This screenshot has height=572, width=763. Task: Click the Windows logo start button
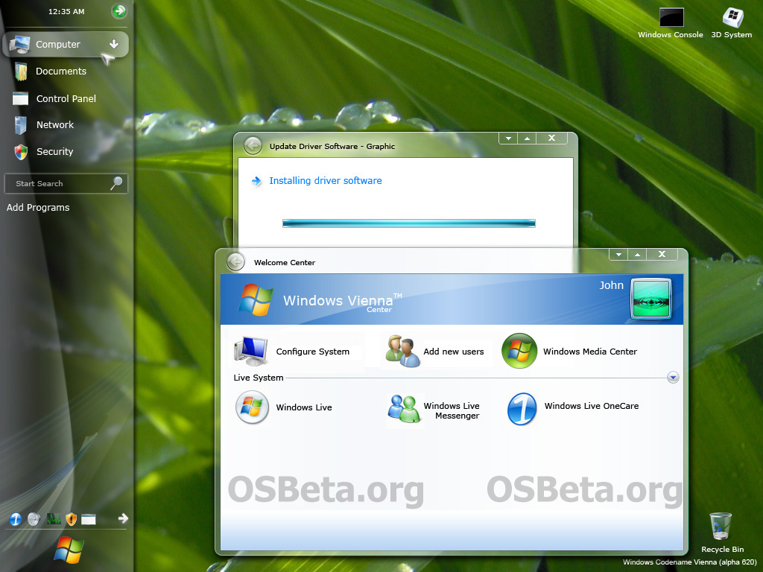click(68, 551)
